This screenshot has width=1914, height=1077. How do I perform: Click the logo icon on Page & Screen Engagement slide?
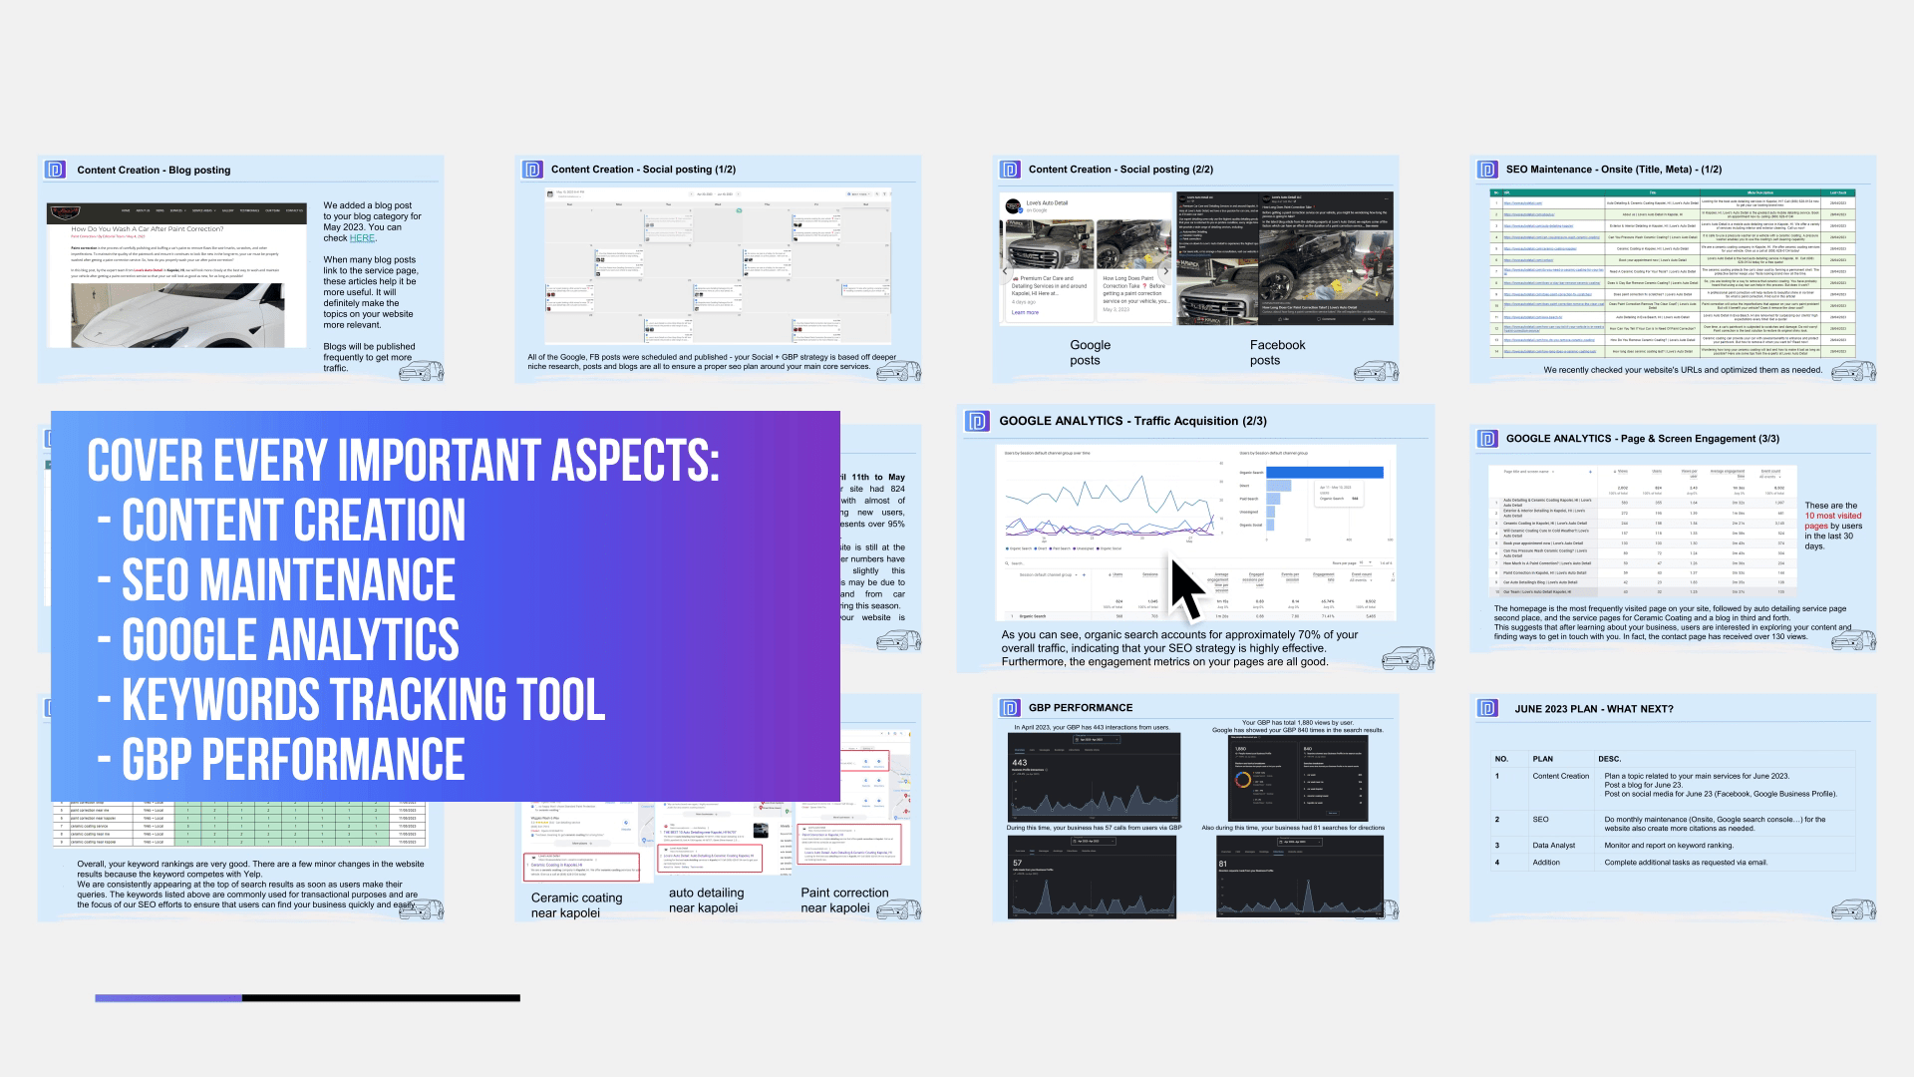(1487, 439)
